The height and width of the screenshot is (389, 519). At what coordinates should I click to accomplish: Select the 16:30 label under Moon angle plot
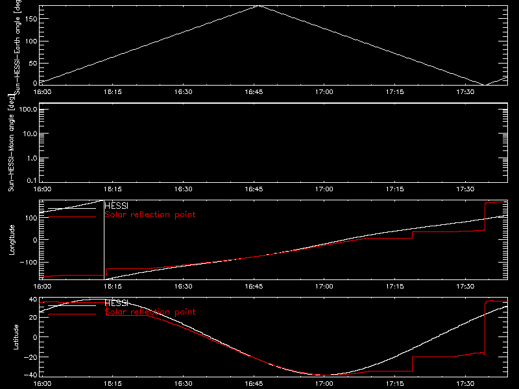[184, 189]
